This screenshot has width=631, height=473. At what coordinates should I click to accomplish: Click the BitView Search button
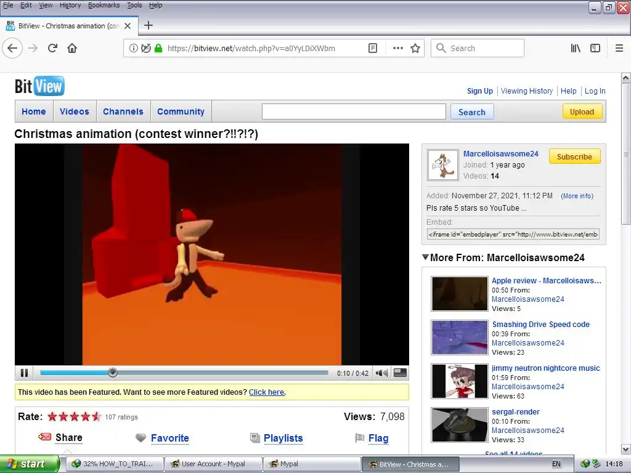(472, 112)
